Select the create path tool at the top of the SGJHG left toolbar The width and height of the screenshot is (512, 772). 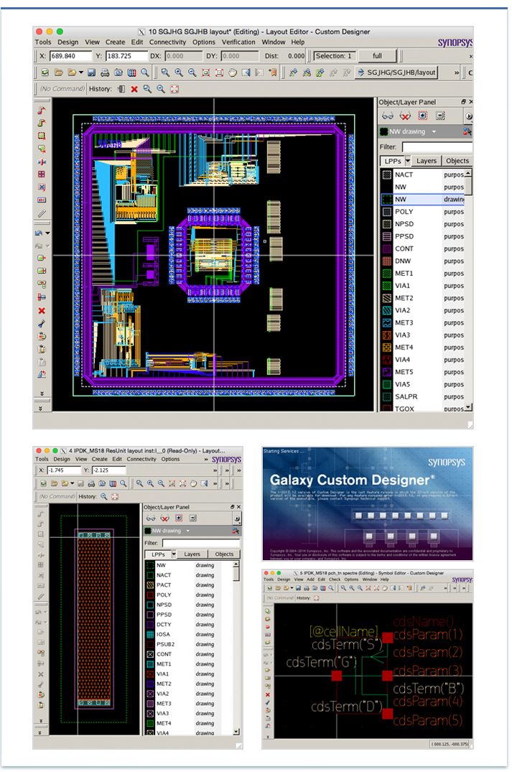(42, 111)
